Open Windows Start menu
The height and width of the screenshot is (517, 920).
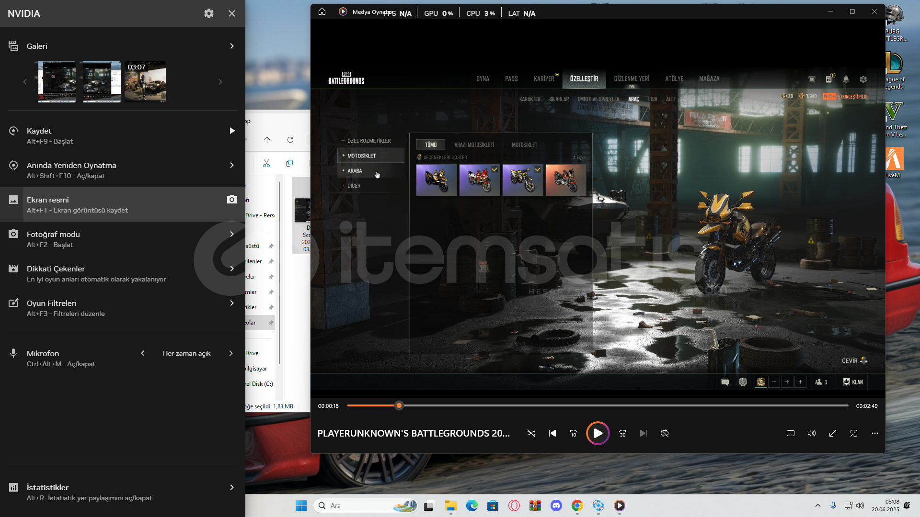click(x=301, y=506)
